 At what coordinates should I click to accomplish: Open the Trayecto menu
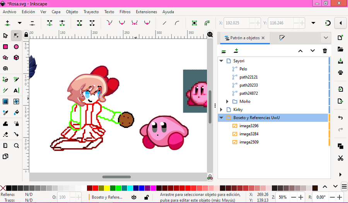tap(91, 12)
